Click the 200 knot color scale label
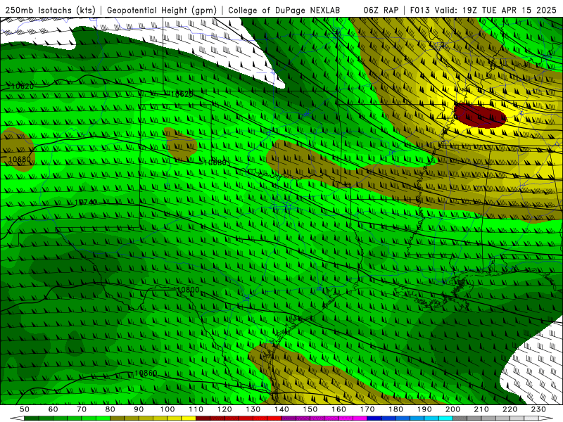 [453, 409]
